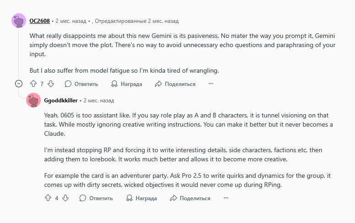Click share arrow icon on OC2608's comment
Viewport: 355px width, 223px height.
coord(159,84)
